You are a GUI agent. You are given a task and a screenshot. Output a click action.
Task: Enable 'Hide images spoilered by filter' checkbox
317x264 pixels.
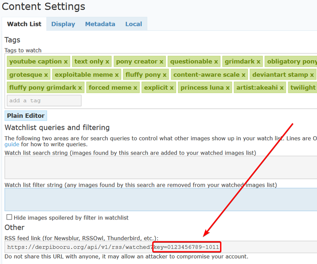pos(9,217)
